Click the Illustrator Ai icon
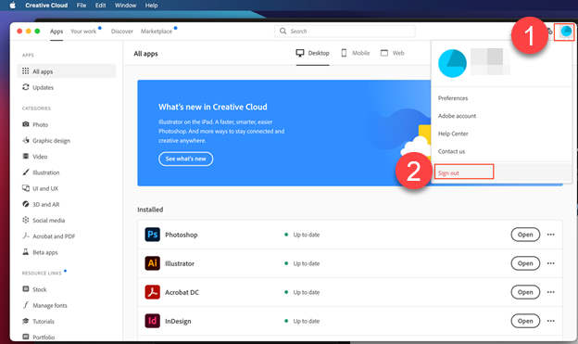This screenshot has height=344, width=578. tap(152, 263)
